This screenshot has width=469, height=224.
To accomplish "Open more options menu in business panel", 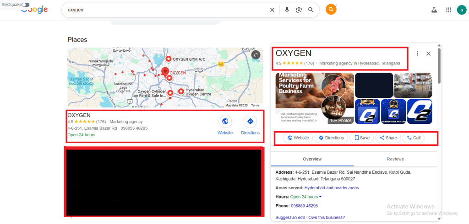I will click(417, 53).
